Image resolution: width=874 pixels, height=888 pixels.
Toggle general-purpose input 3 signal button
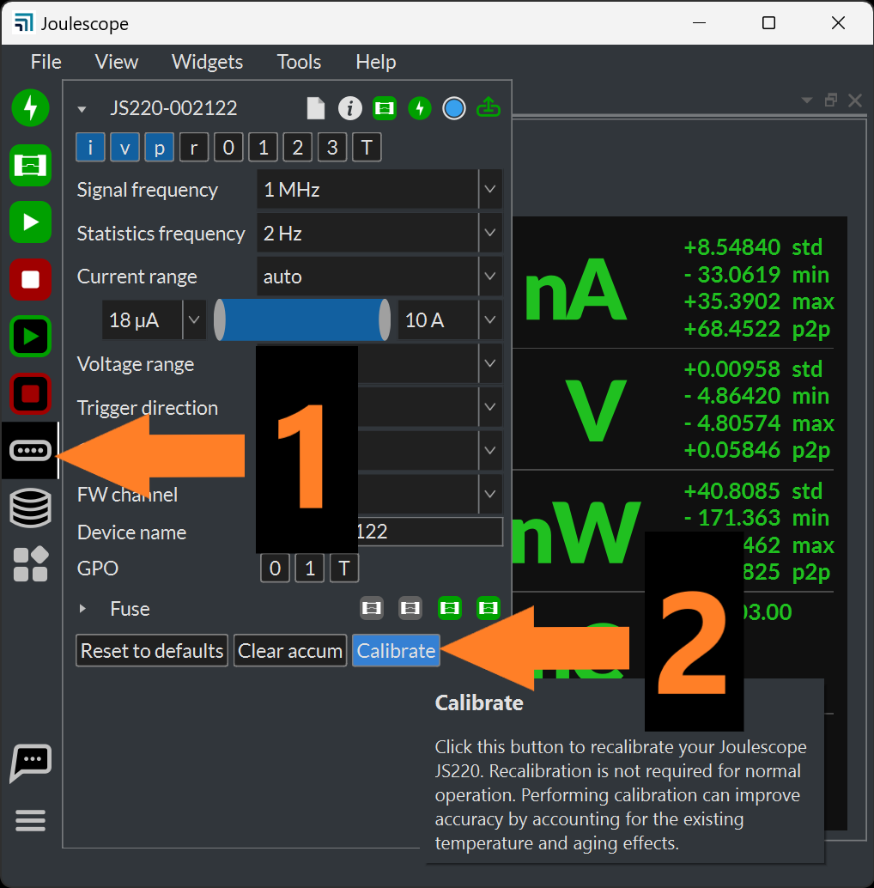[332, 148]
